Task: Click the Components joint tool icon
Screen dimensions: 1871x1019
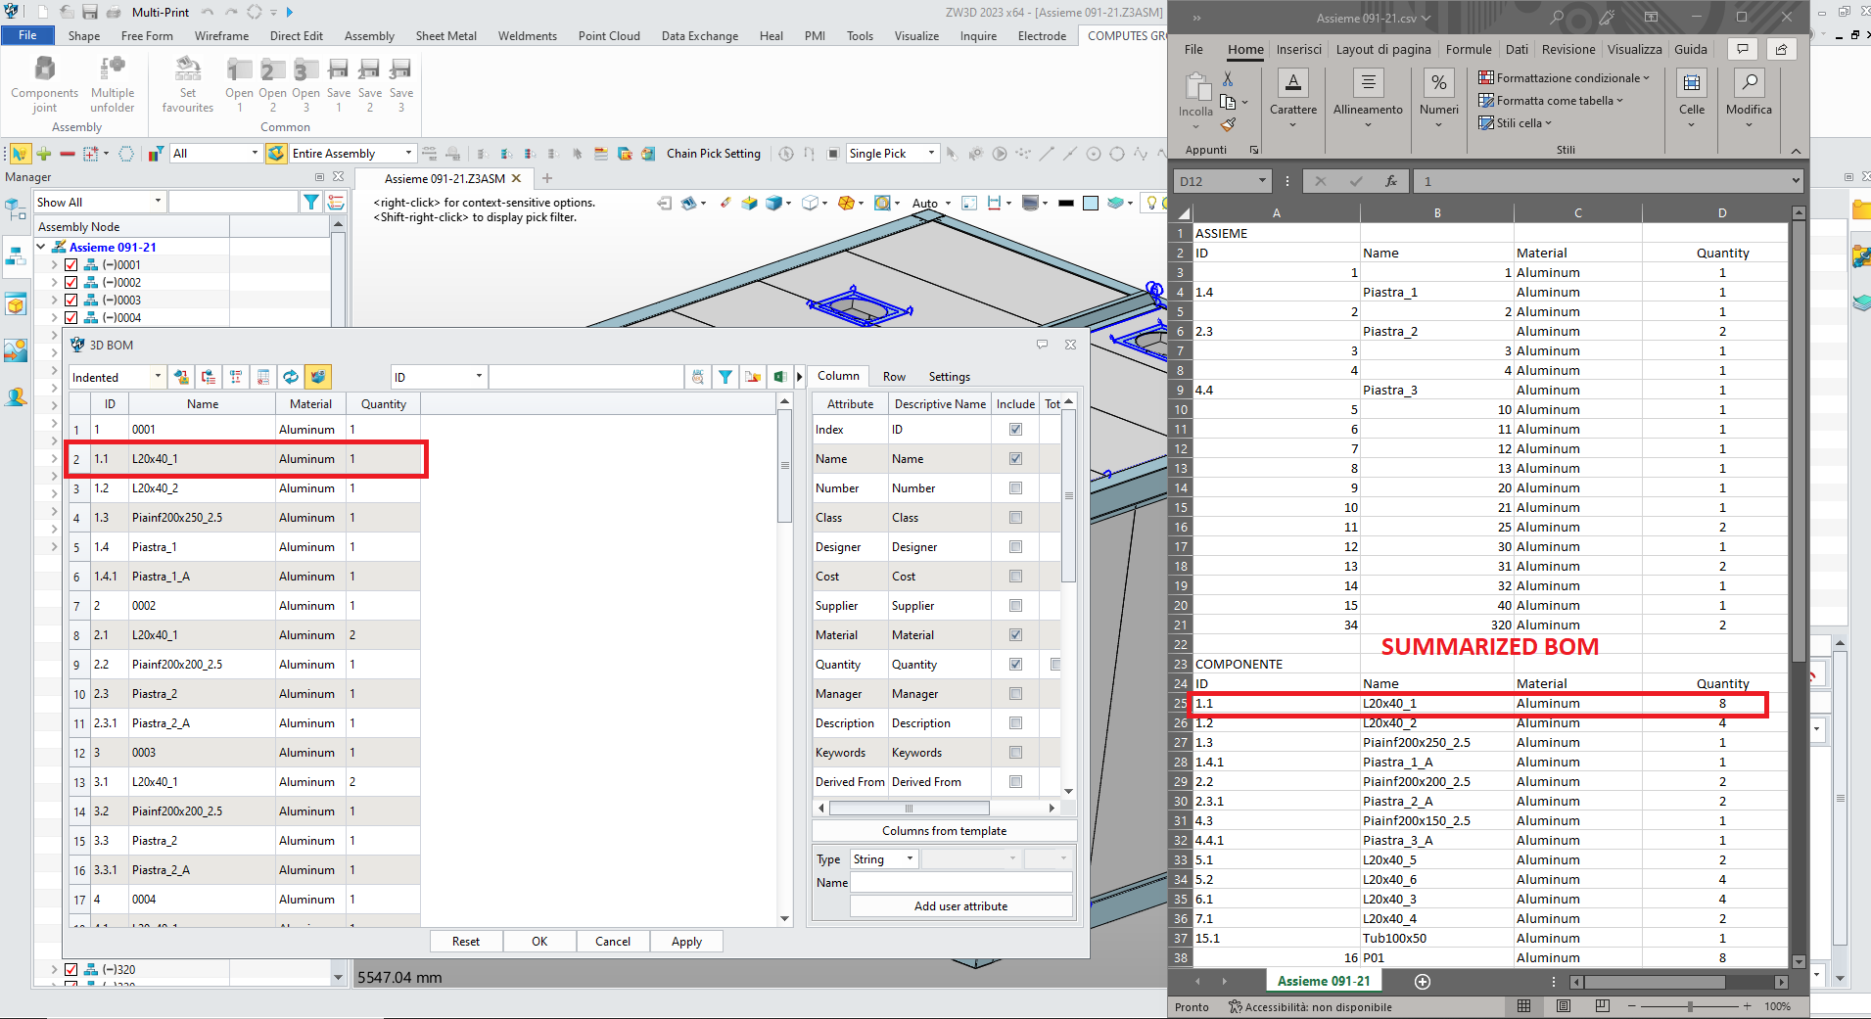Action: (x=44, y=69)
